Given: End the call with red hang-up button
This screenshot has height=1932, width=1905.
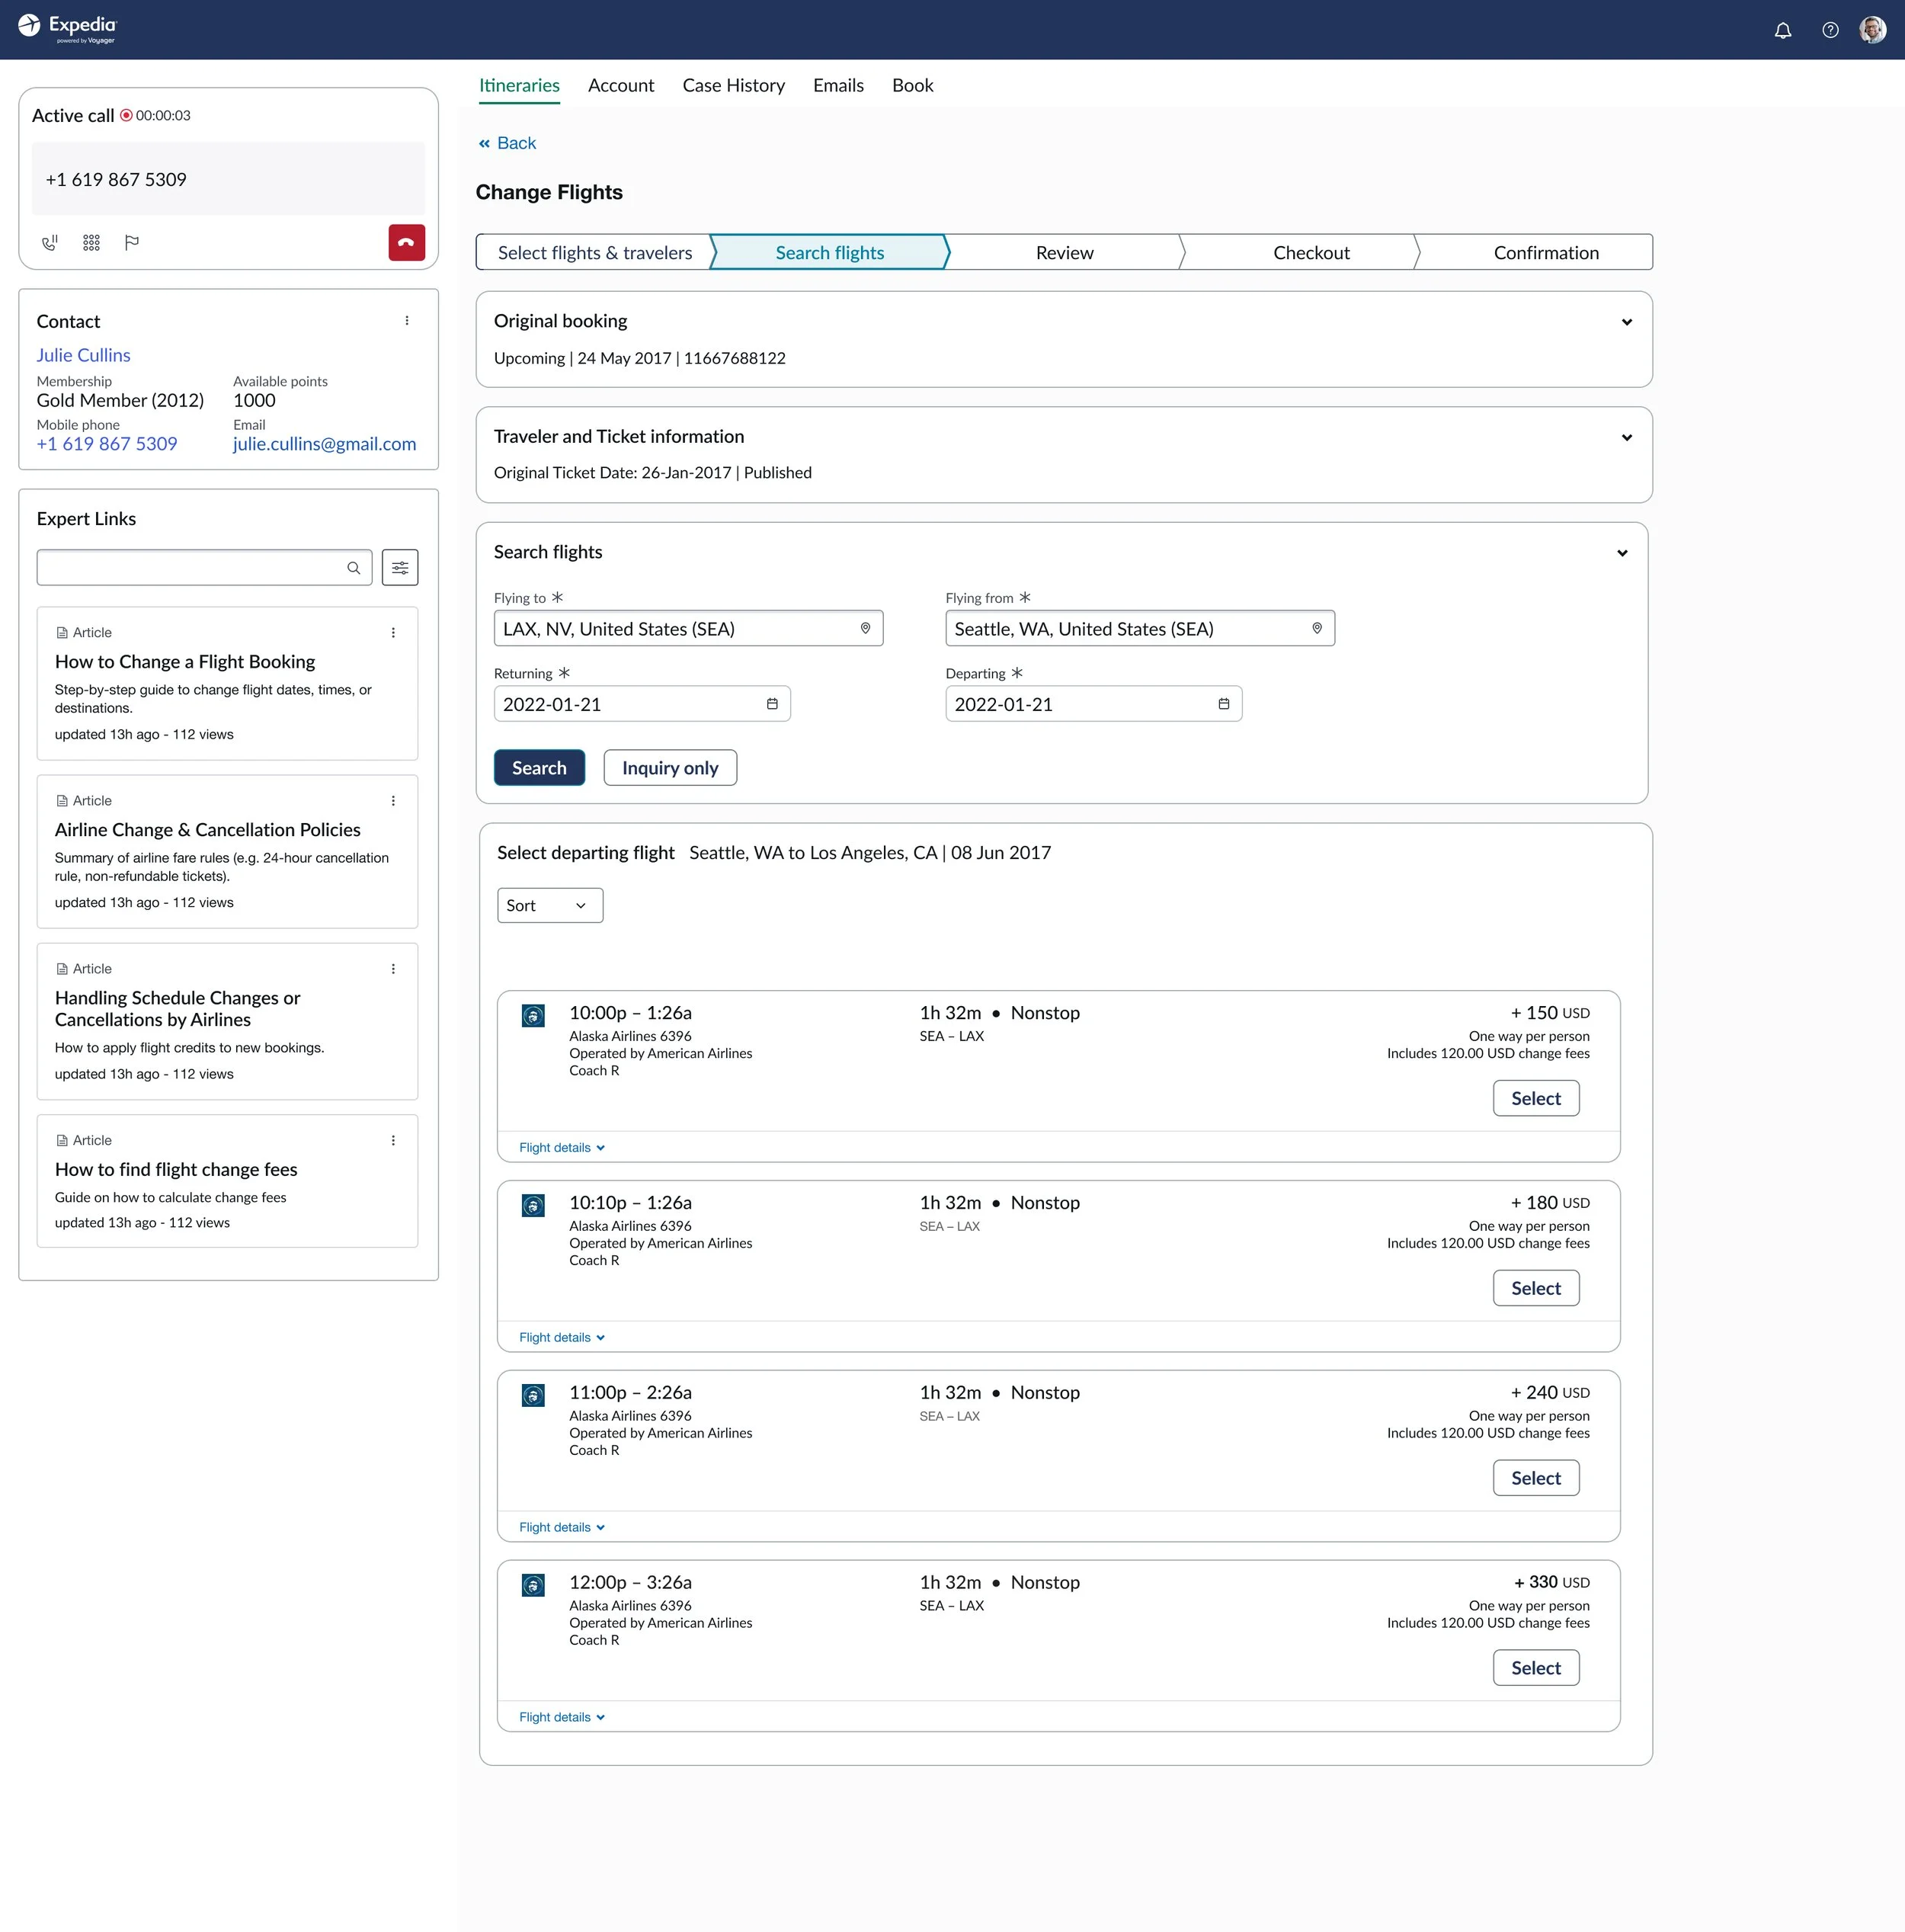Looking at the screenshot, I should [406, 243].
